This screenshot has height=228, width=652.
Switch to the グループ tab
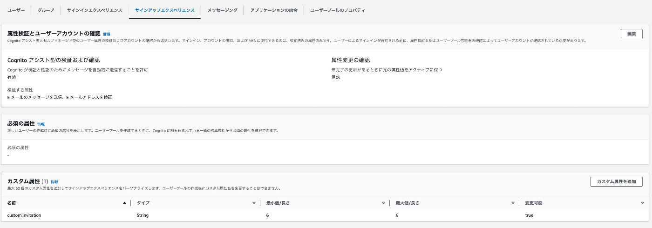[46, 10]
